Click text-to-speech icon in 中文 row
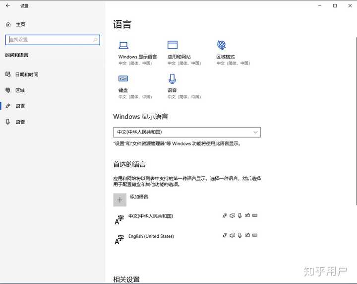Viewport: 357px width, 284px height. 232,215
